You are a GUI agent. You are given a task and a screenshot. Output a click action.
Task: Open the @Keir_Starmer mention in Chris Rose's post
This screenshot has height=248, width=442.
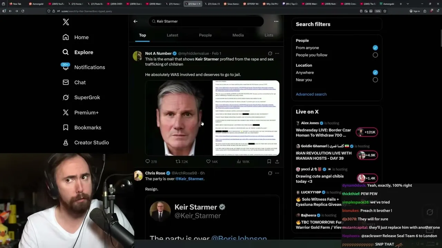click(x=189, y=179)
